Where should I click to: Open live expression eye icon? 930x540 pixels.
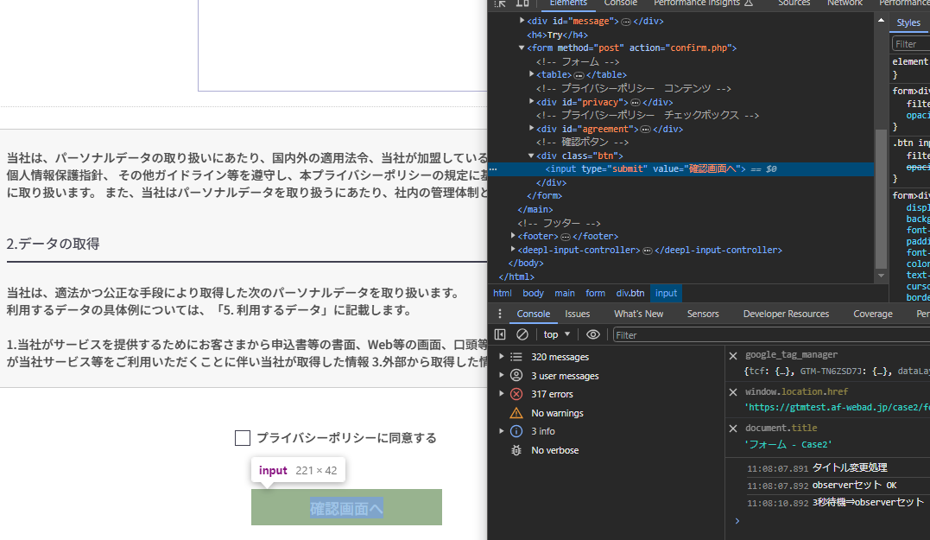tap(592, 334)
